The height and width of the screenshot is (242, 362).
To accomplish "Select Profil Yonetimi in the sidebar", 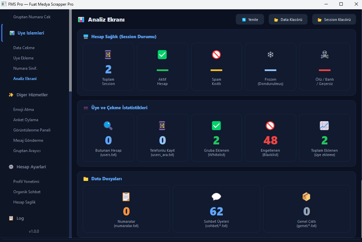I will (x=26, y=182).
